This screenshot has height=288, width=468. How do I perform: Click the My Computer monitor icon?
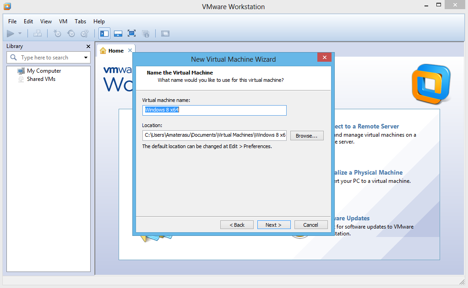click(21, 71)
